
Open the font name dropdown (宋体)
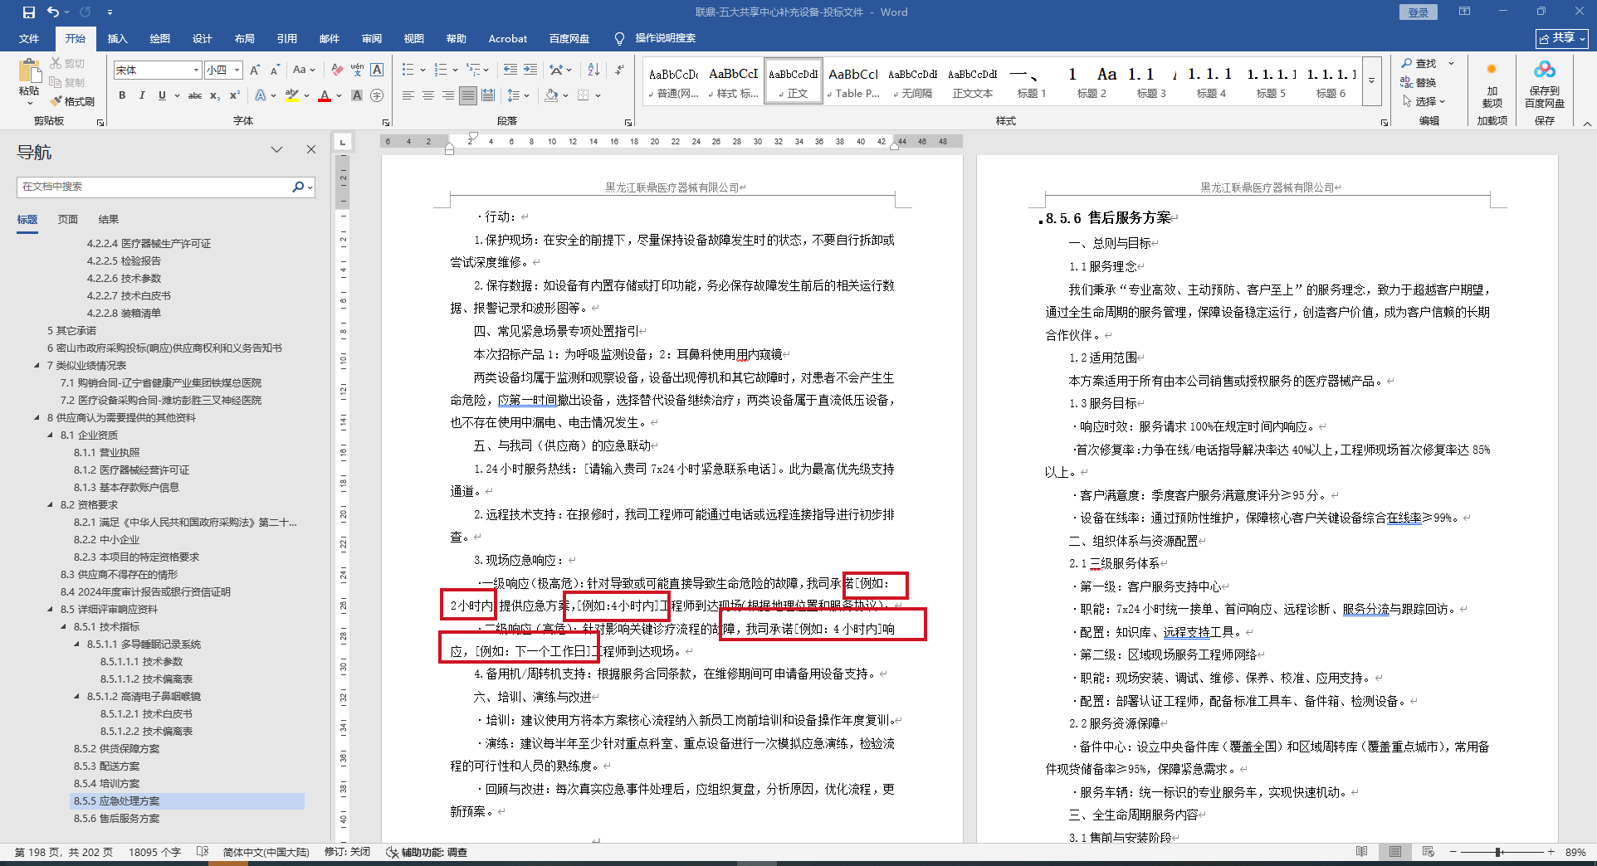(196, 71)
